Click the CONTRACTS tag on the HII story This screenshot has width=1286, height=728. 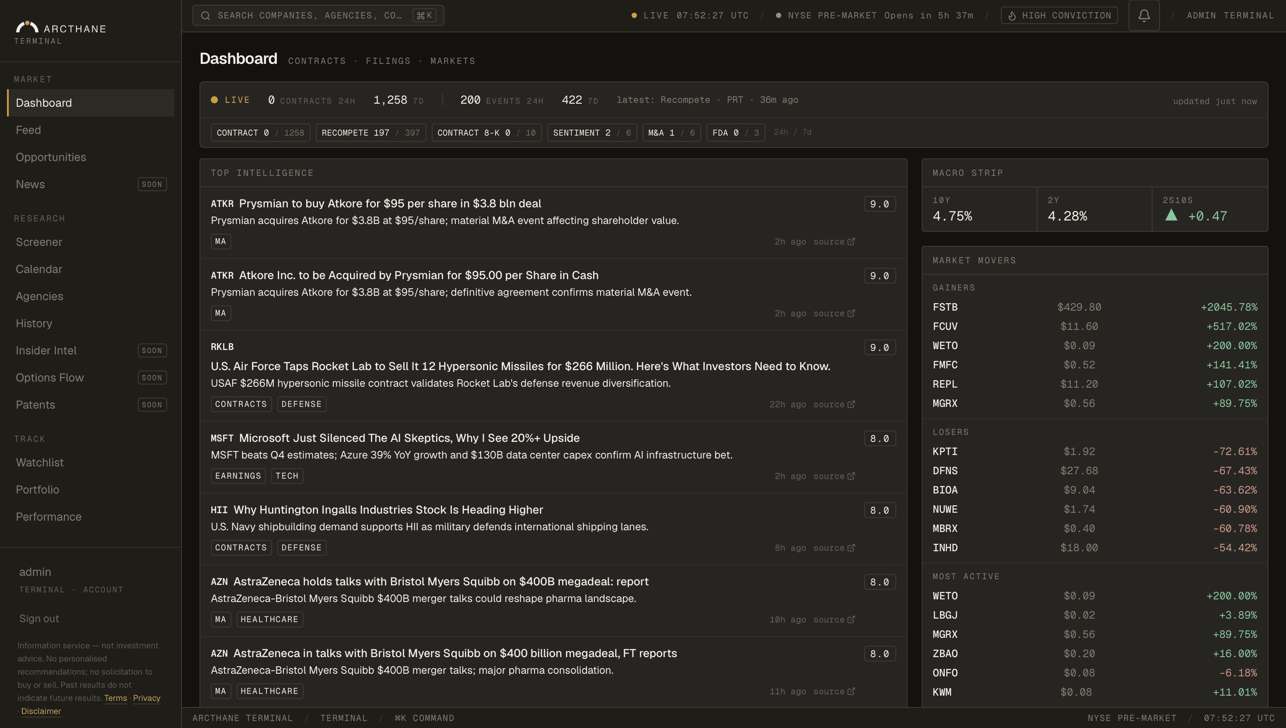[x=241, y=547]
